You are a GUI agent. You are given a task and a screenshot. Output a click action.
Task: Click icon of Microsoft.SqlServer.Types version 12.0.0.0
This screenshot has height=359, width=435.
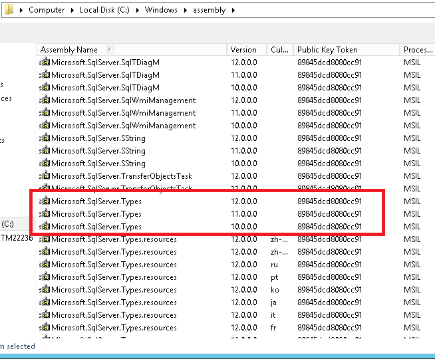(45, 201)
